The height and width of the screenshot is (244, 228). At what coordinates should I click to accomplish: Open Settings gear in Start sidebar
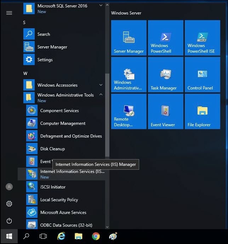coord(9,204)
